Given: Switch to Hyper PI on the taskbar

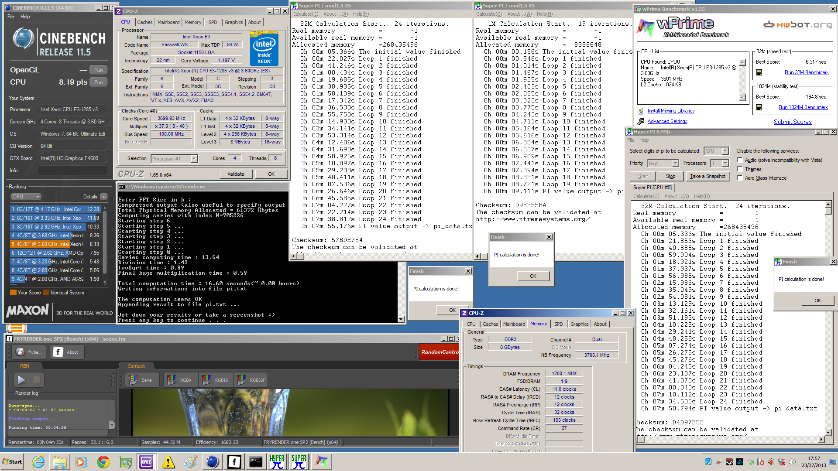Looking at the screenshot, I should tap(277, 462).
